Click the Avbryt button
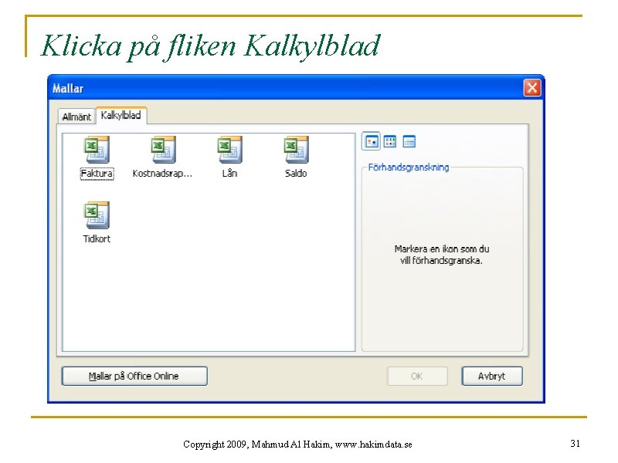This screenshot has width=618, height=463. (x=492, y=377)
